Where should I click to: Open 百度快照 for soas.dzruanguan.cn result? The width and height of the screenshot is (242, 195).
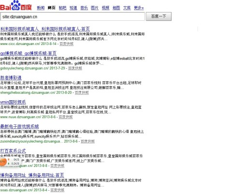tap(57, 190)
